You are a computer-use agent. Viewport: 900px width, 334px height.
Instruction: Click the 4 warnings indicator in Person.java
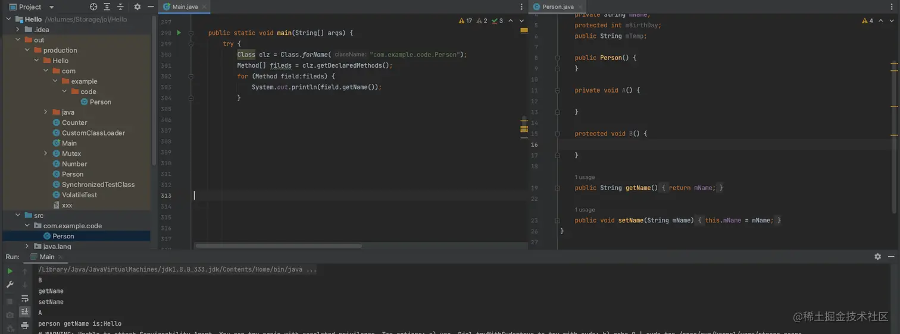(867, 21)
